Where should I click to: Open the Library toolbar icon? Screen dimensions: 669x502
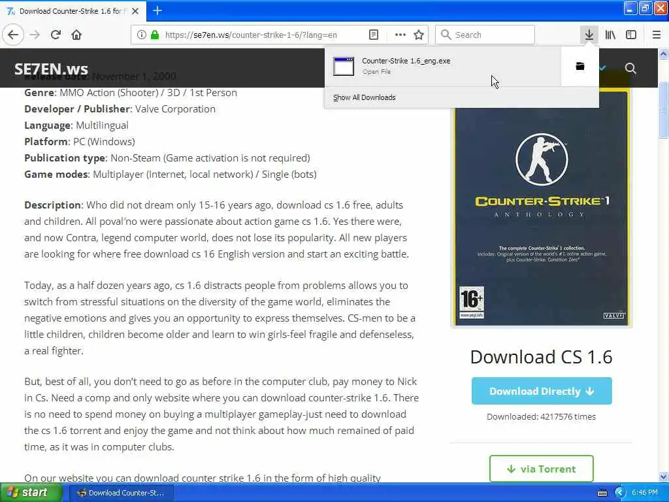pos(610,35)
